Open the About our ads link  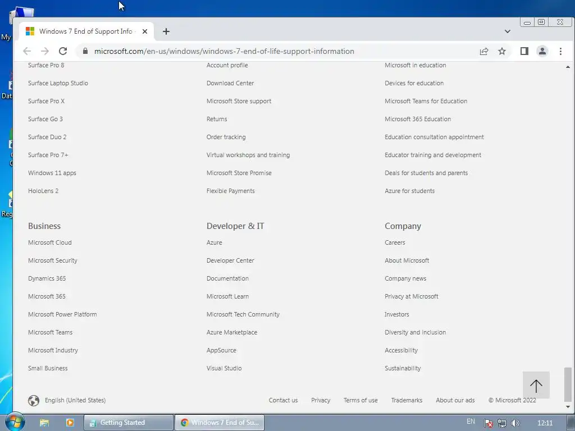tap(455, 400)
